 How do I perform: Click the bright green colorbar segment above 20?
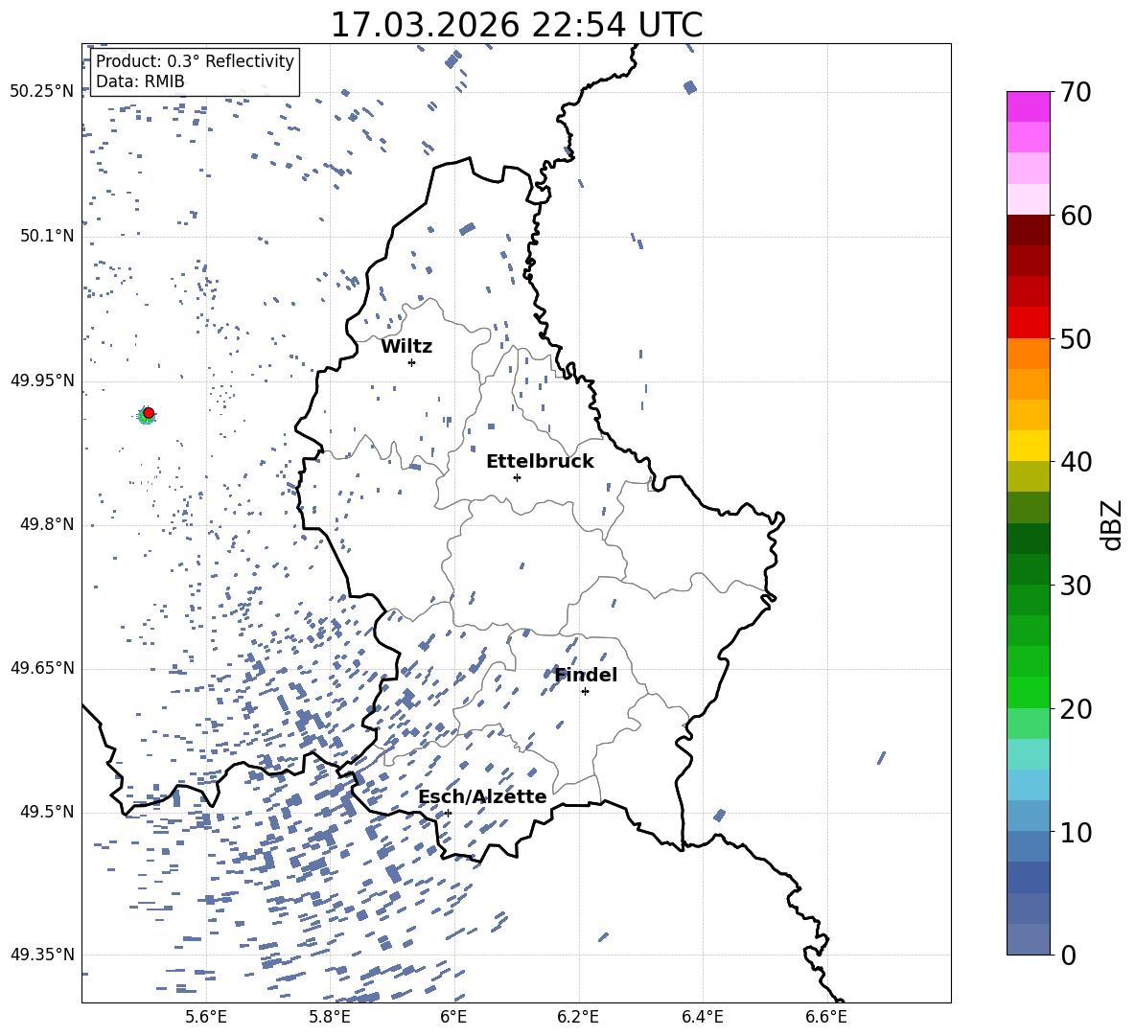point(1028,692)
